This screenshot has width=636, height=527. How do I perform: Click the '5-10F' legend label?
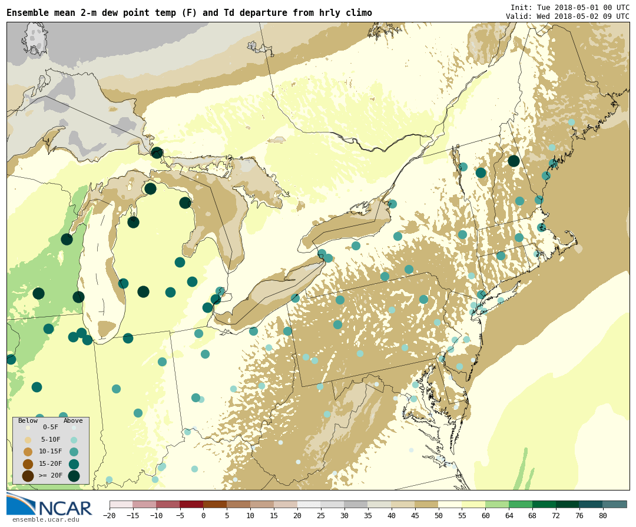coord(51,439)
